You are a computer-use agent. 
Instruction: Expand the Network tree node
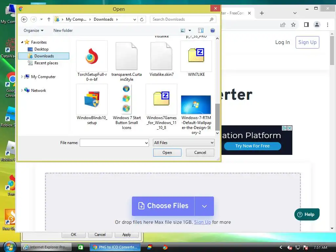(22, 91)
